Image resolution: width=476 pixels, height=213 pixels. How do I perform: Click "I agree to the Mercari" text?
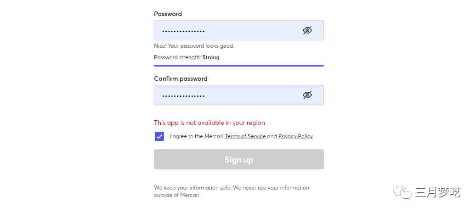click(x=196, y=136)
